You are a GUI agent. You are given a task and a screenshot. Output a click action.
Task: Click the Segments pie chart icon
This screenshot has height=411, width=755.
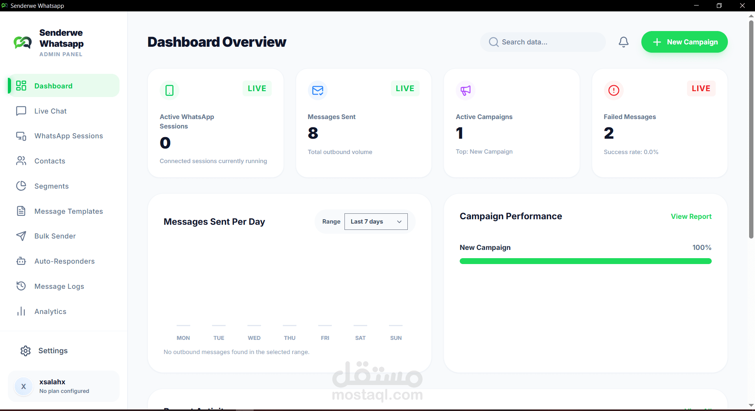click(x=21, y=186)
